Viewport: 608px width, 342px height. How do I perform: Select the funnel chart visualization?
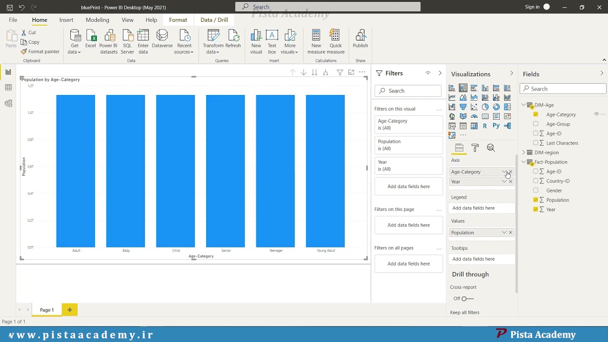463,107
